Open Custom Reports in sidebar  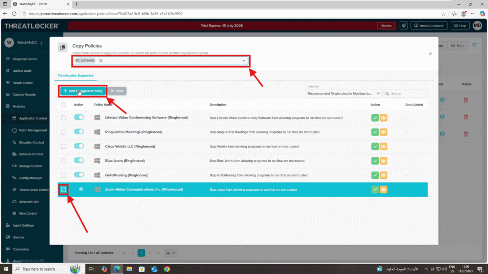pos(24,95)
